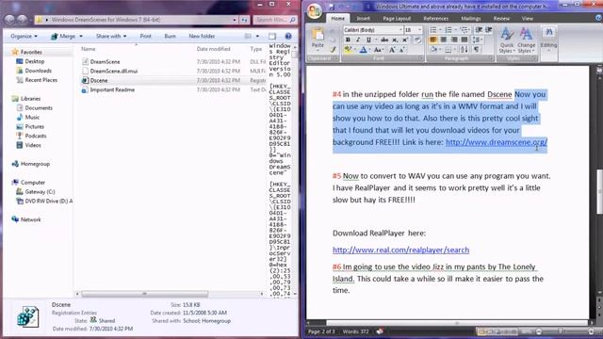
Task: Switch to the View ribbon tab
Action: pos(528,19)
